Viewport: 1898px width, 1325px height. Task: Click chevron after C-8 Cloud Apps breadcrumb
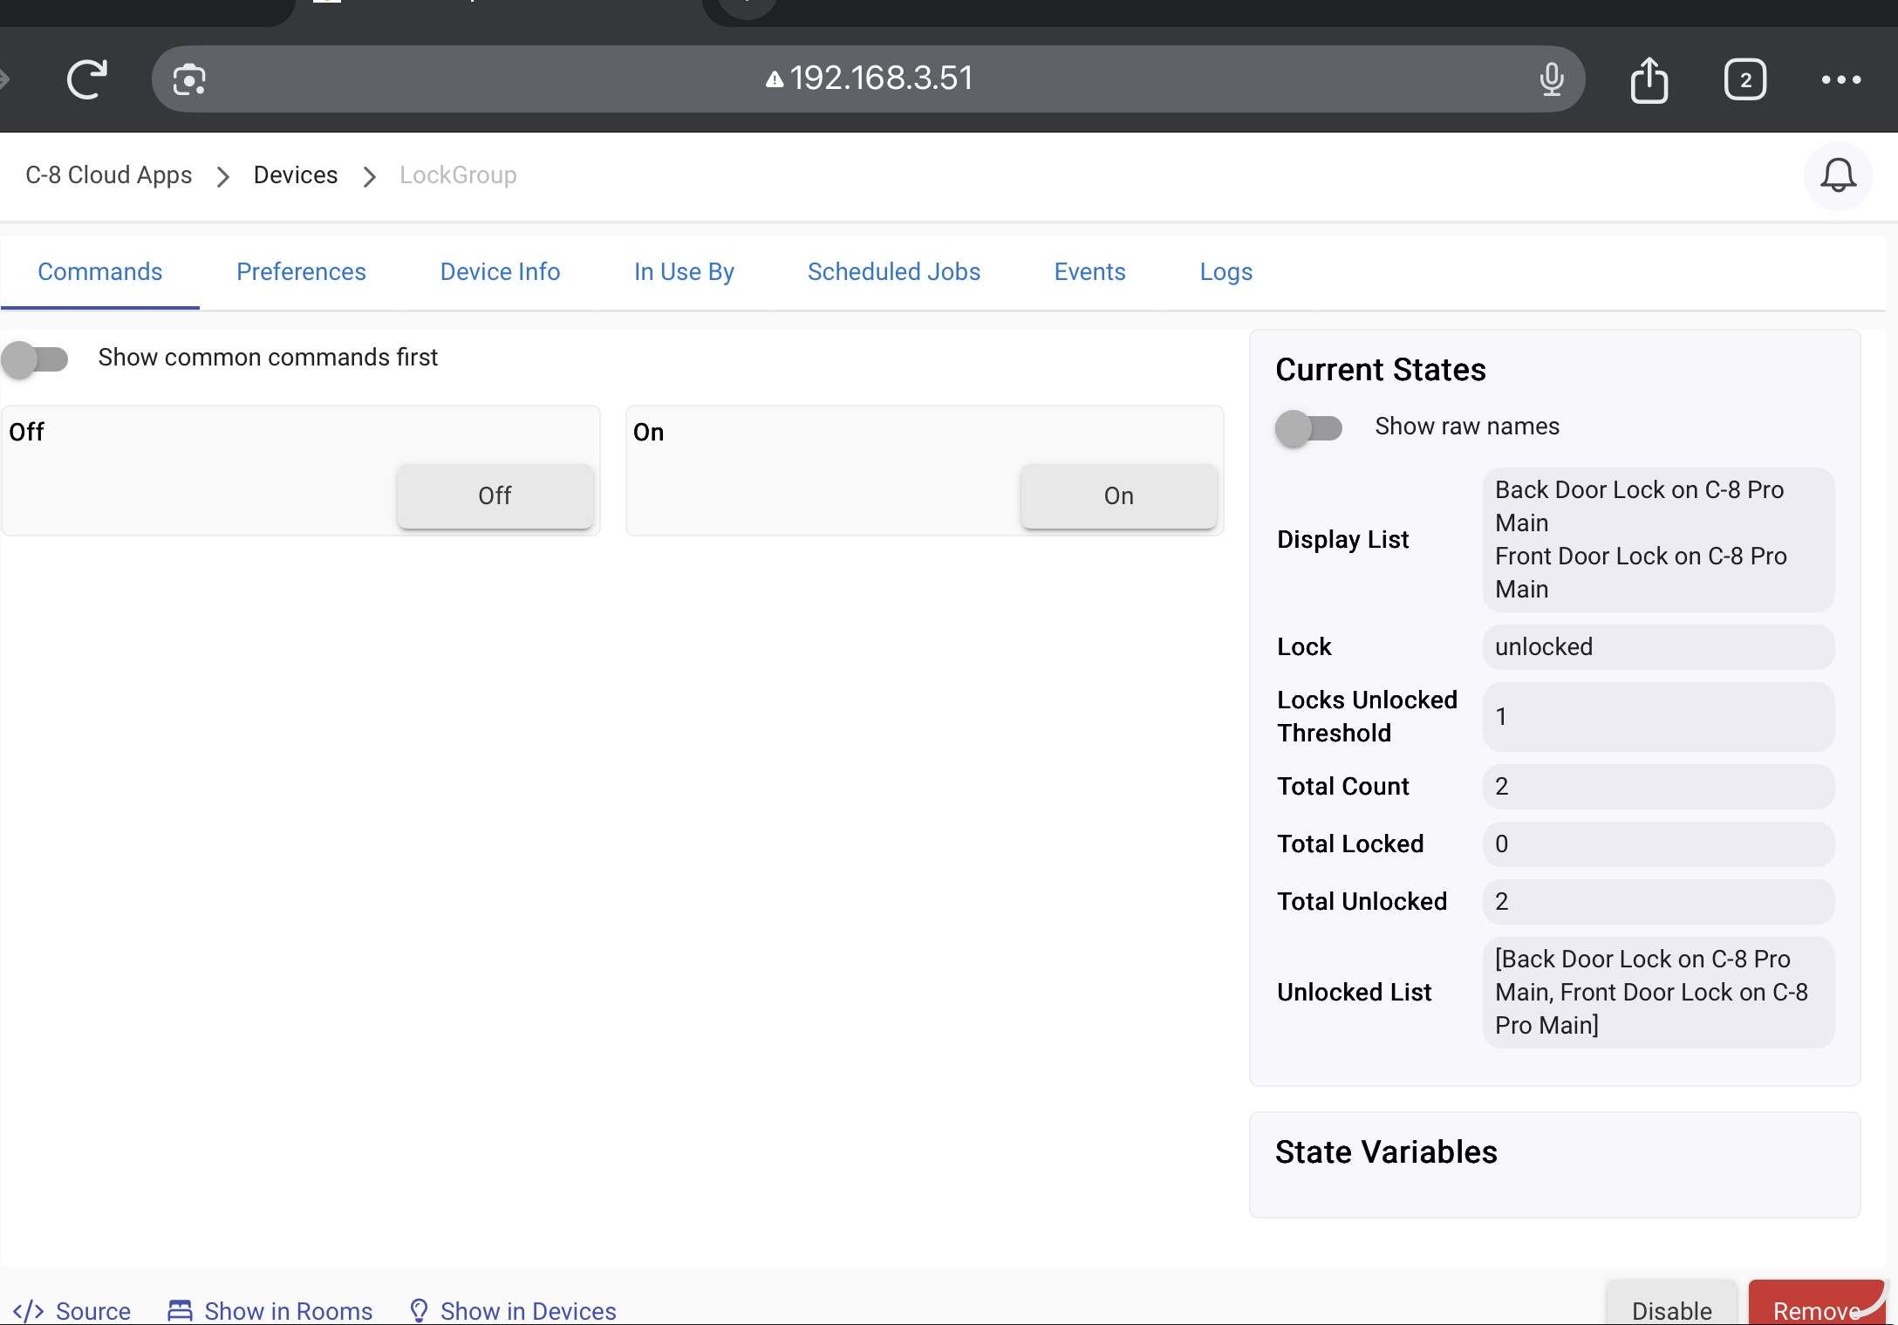223,176
